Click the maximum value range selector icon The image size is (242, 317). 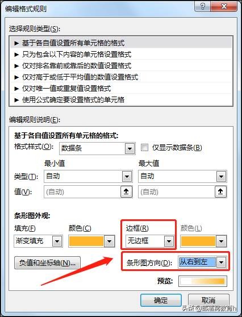click(220, 191)
